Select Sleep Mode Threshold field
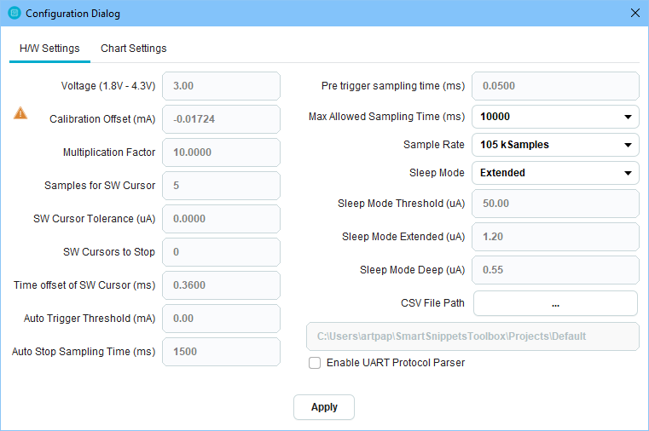649x431 pixels. [555, 204]
